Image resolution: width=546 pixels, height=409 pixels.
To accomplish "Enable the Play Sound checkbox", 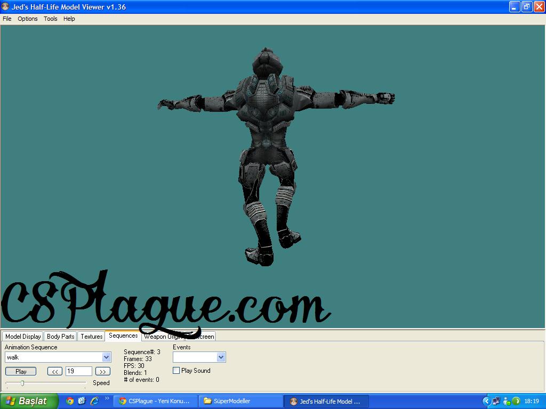I will pyautogui.click(x=176, y=371).
